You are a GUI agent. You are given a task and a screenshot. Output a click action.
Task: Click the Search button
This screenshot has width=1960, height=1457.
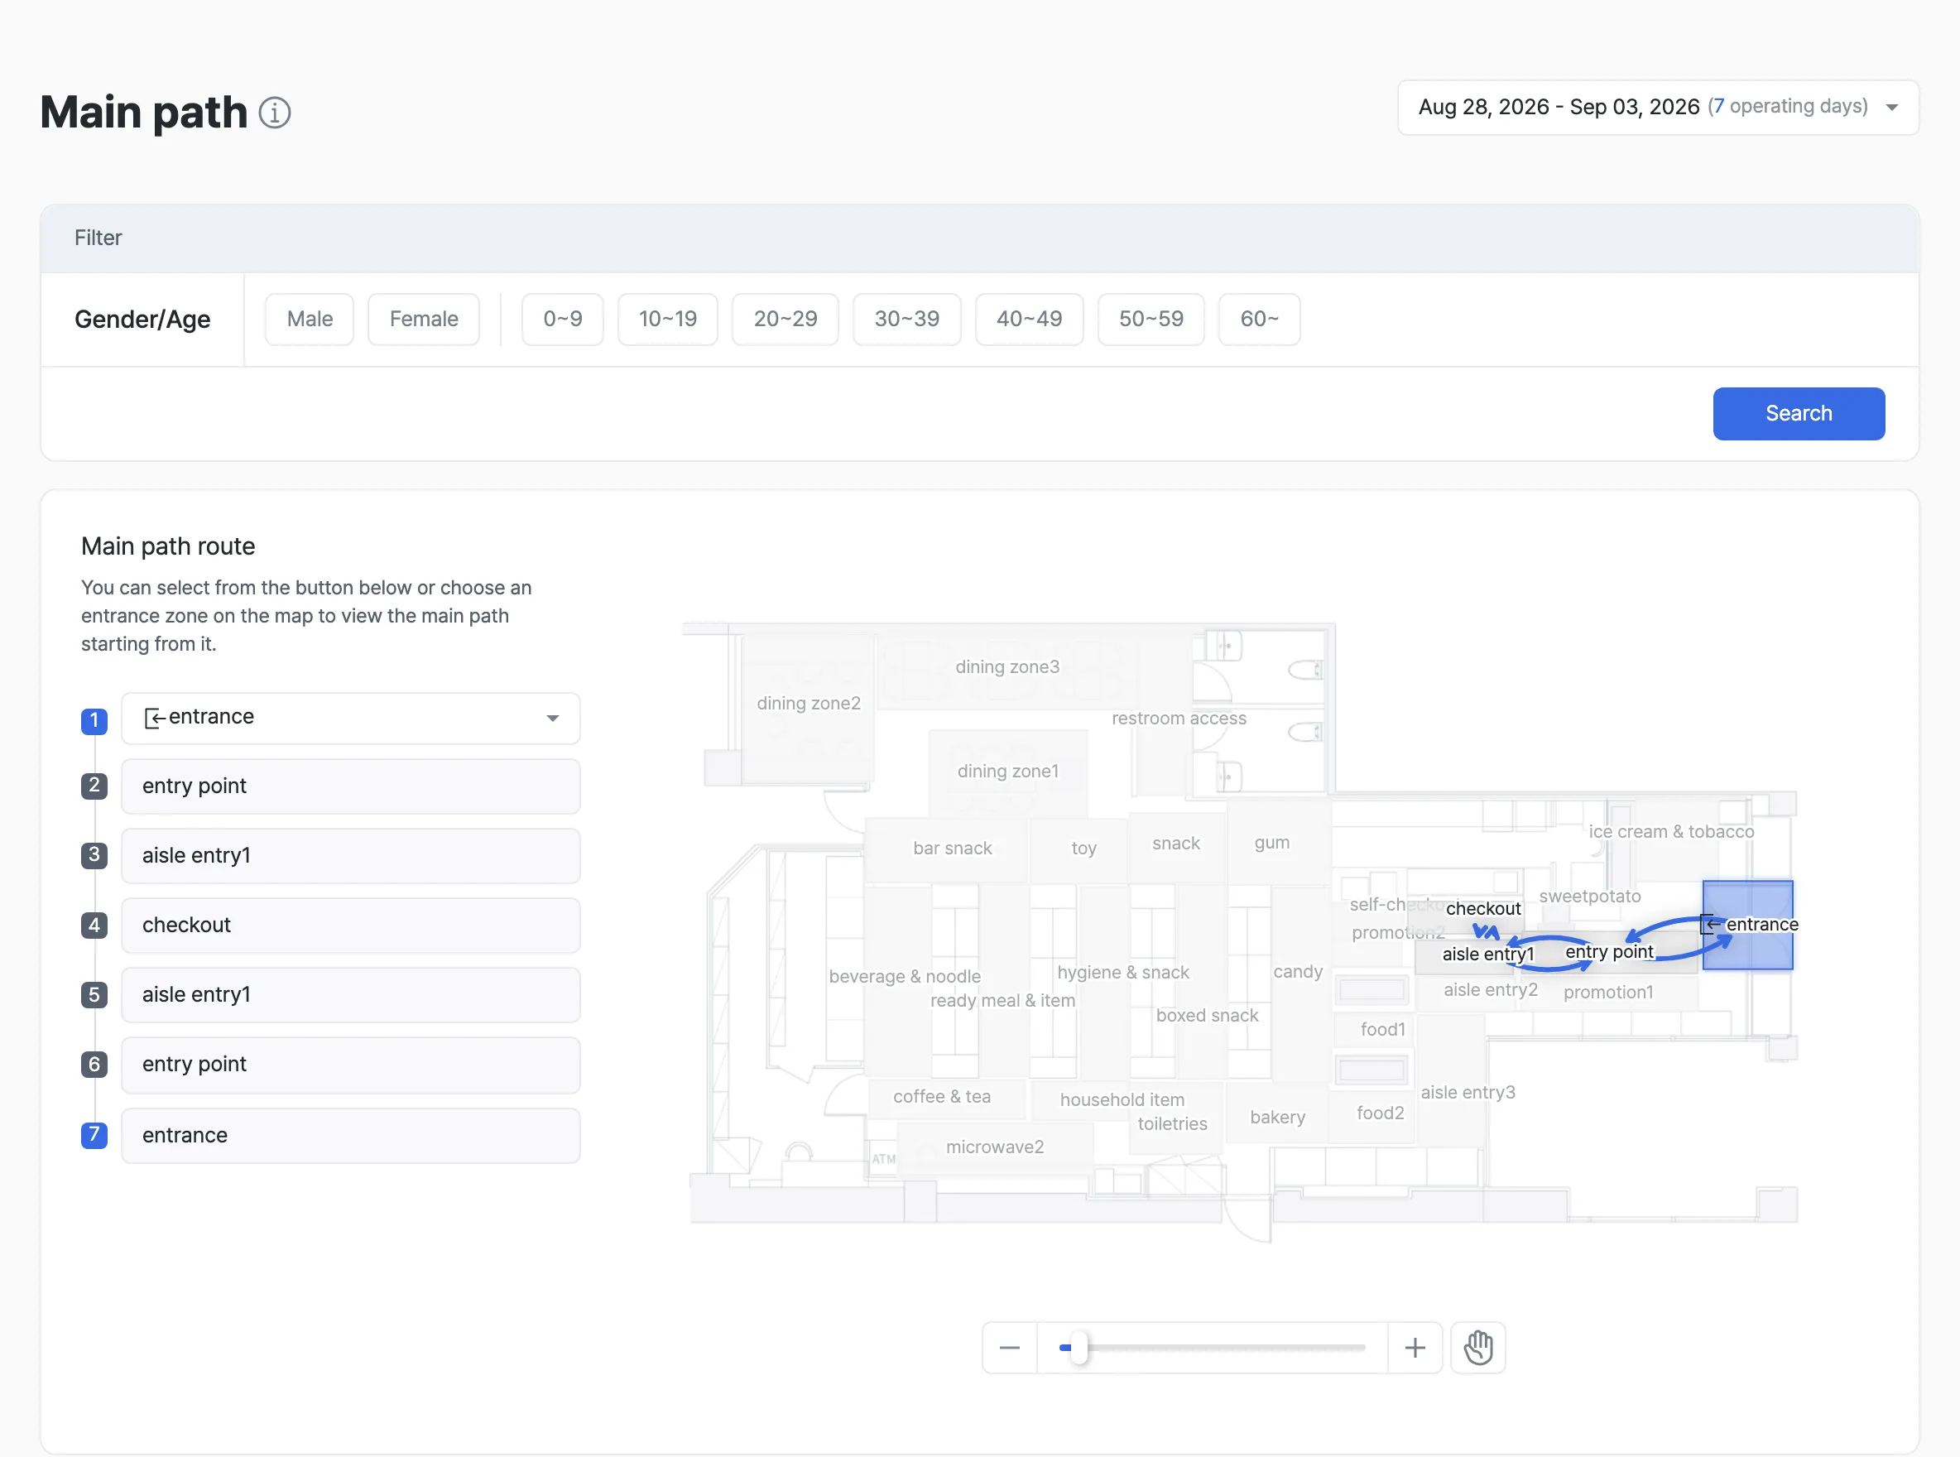coord(1799,414)
